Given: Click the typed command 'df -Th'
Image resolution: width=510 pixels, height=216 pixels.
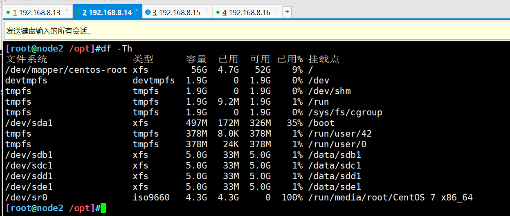Looking at the screenshot, I should [x=117, y=49].
